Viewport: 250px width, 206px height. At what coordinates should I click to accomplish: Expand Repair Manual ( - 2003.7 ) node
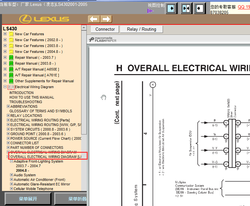[5, 57]
